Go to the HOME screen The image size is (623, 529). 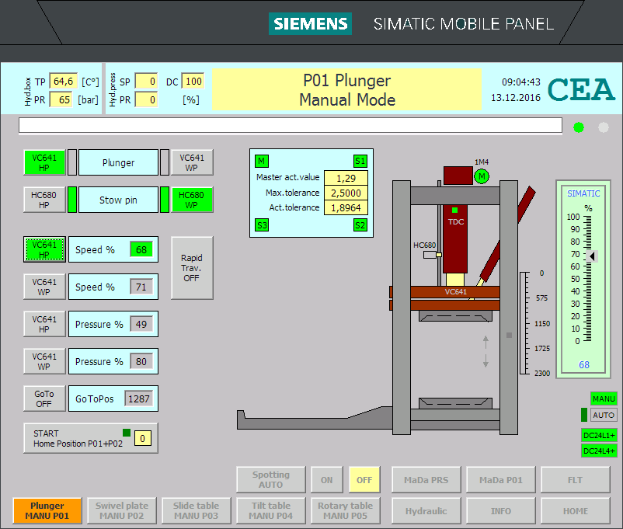(x=576, y=510)
